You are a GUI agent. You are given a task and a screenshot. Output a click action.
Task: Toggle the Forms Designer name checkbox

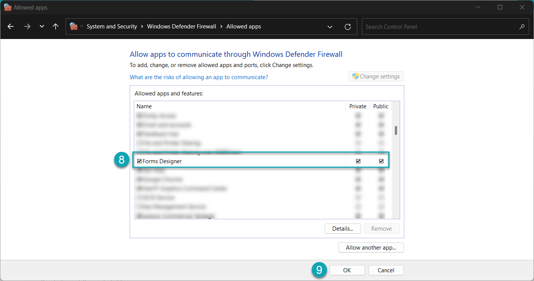pos(139,161)
